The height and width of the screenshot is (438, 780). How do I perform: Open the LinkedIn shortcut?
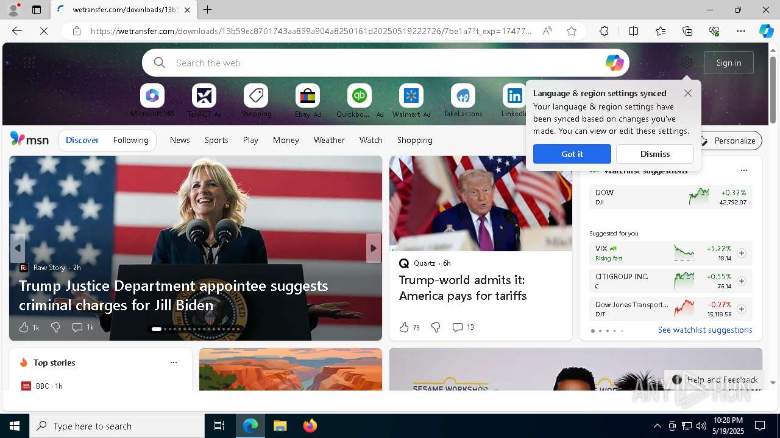pos(514,100)
